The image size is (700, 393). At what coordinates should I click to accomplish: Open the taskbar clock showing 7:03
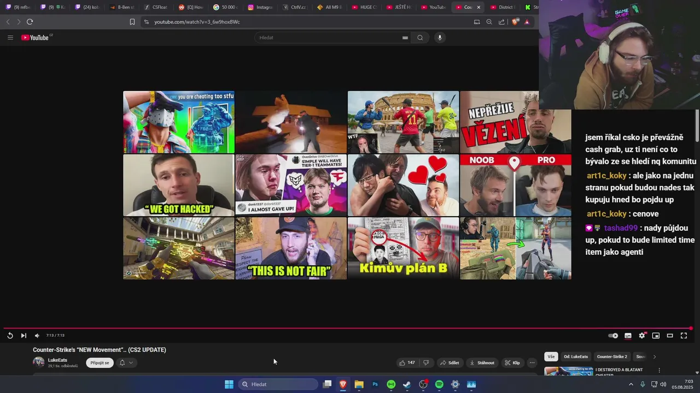pos(682,384)
